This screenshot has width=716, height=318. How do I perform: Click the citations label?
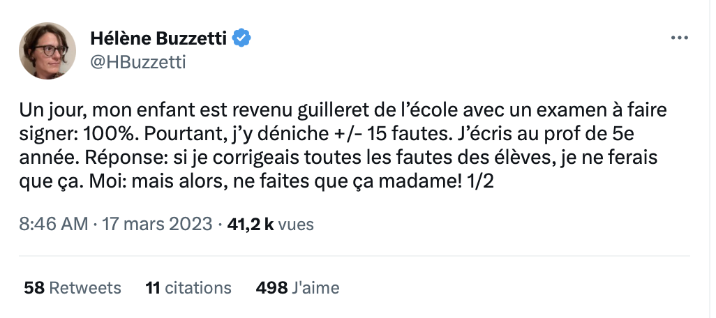[198, 288]
